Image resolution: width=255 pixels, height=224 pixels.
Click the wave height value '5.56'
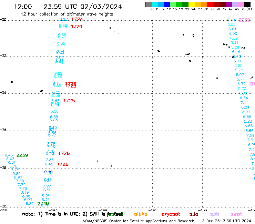point(54,111)
